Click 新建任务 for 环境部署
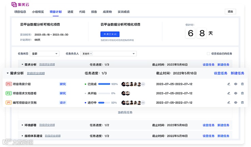The image size is (251, 147). point(223,125)
